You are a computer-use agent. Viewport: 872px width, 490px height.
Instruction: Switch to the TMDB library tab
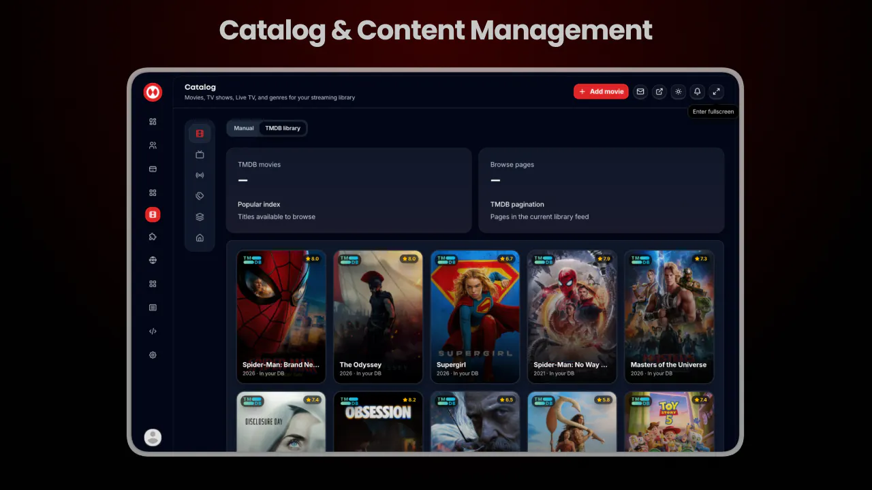283,128
